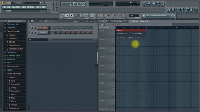Toggle the playlist snap magnet icon
This screenshot has height=112, width=200.
103,21
